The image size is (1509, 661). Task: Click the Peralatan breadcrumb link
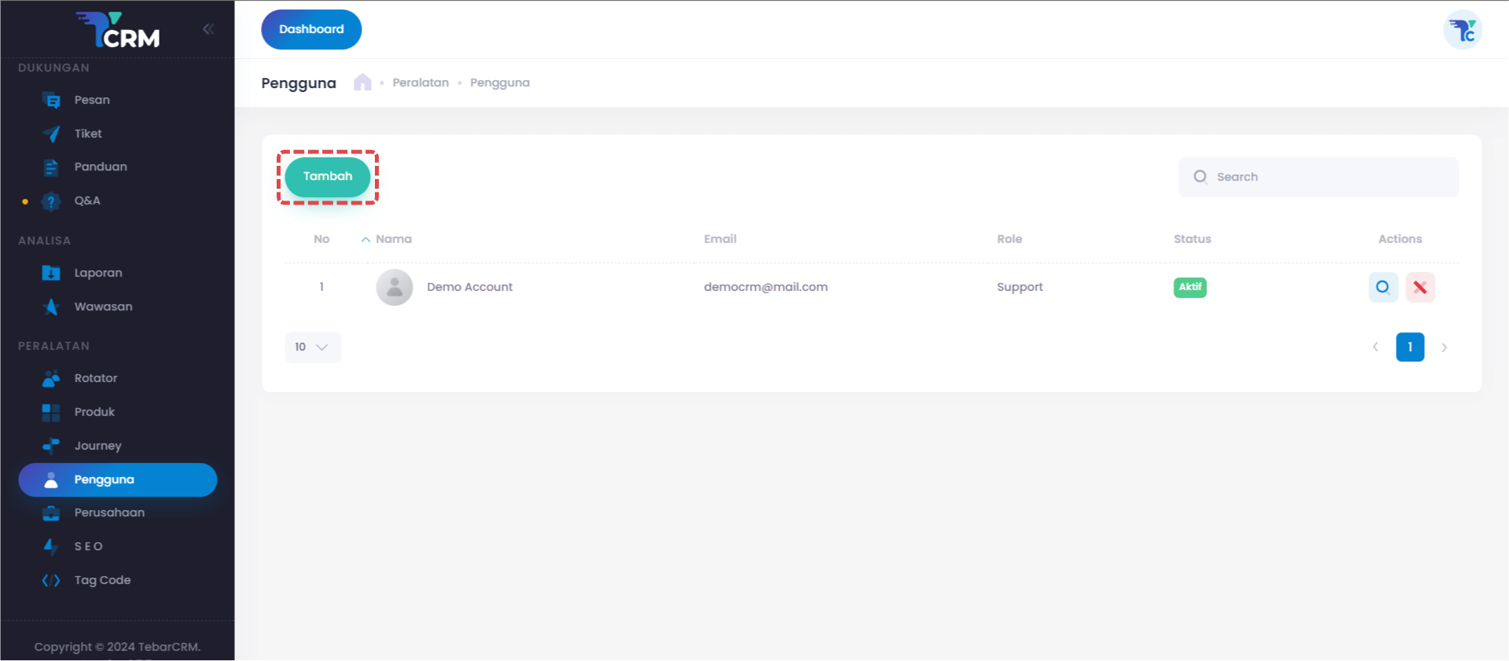tap(420, 83)
